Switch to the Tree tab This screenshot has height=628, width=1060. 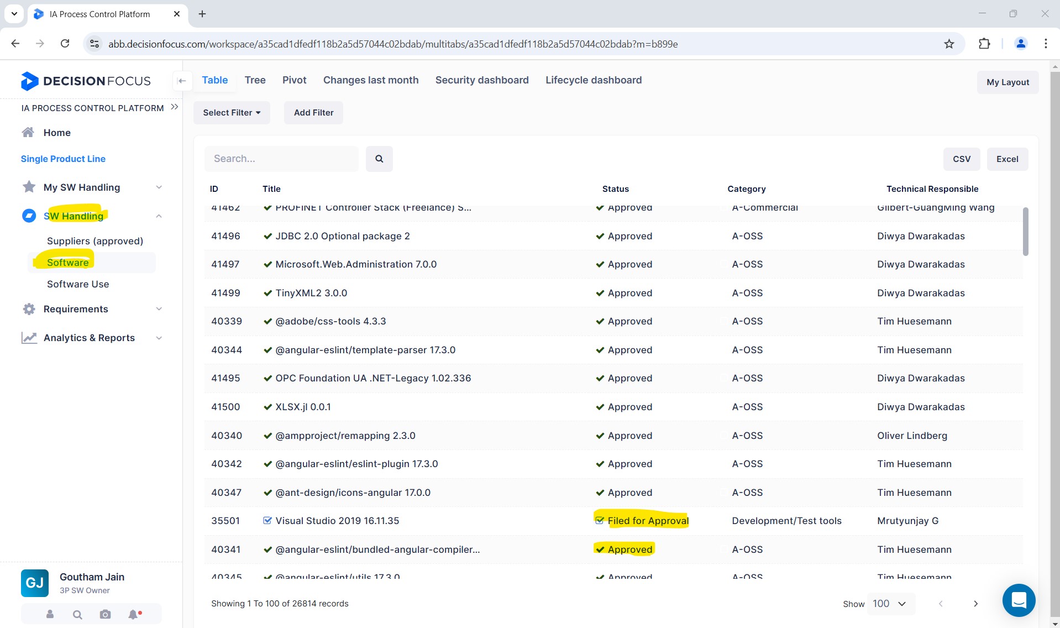(255, 80)
